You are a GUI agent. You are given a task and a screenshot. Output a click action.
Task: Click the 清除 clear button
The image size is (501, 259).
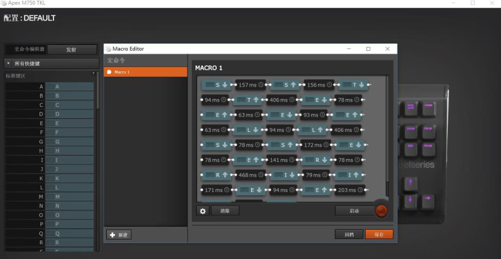(225, 211)
